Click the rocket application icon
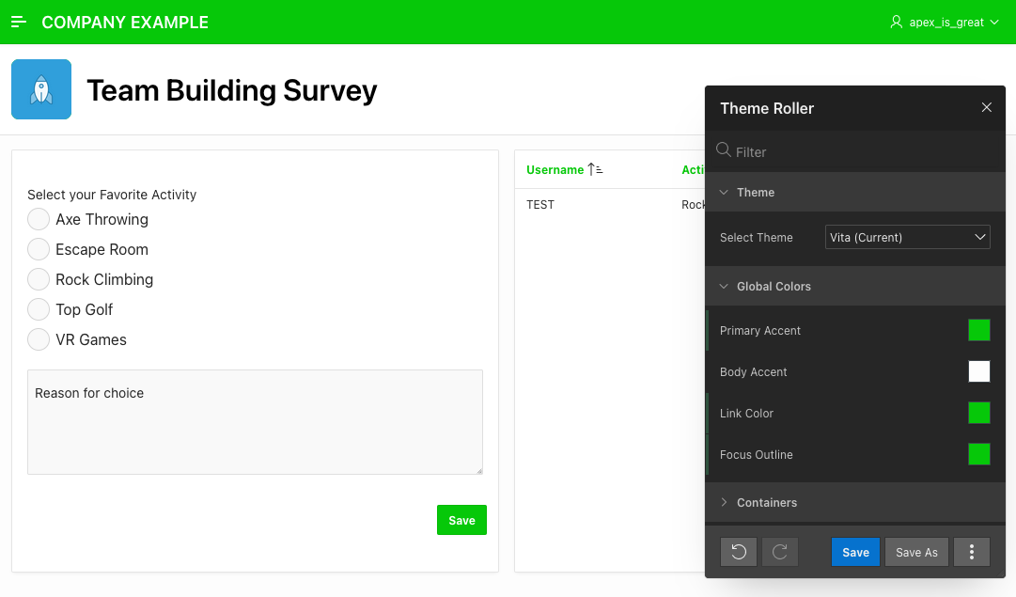This screenshot has width=1016, height=597. point(40,88)
